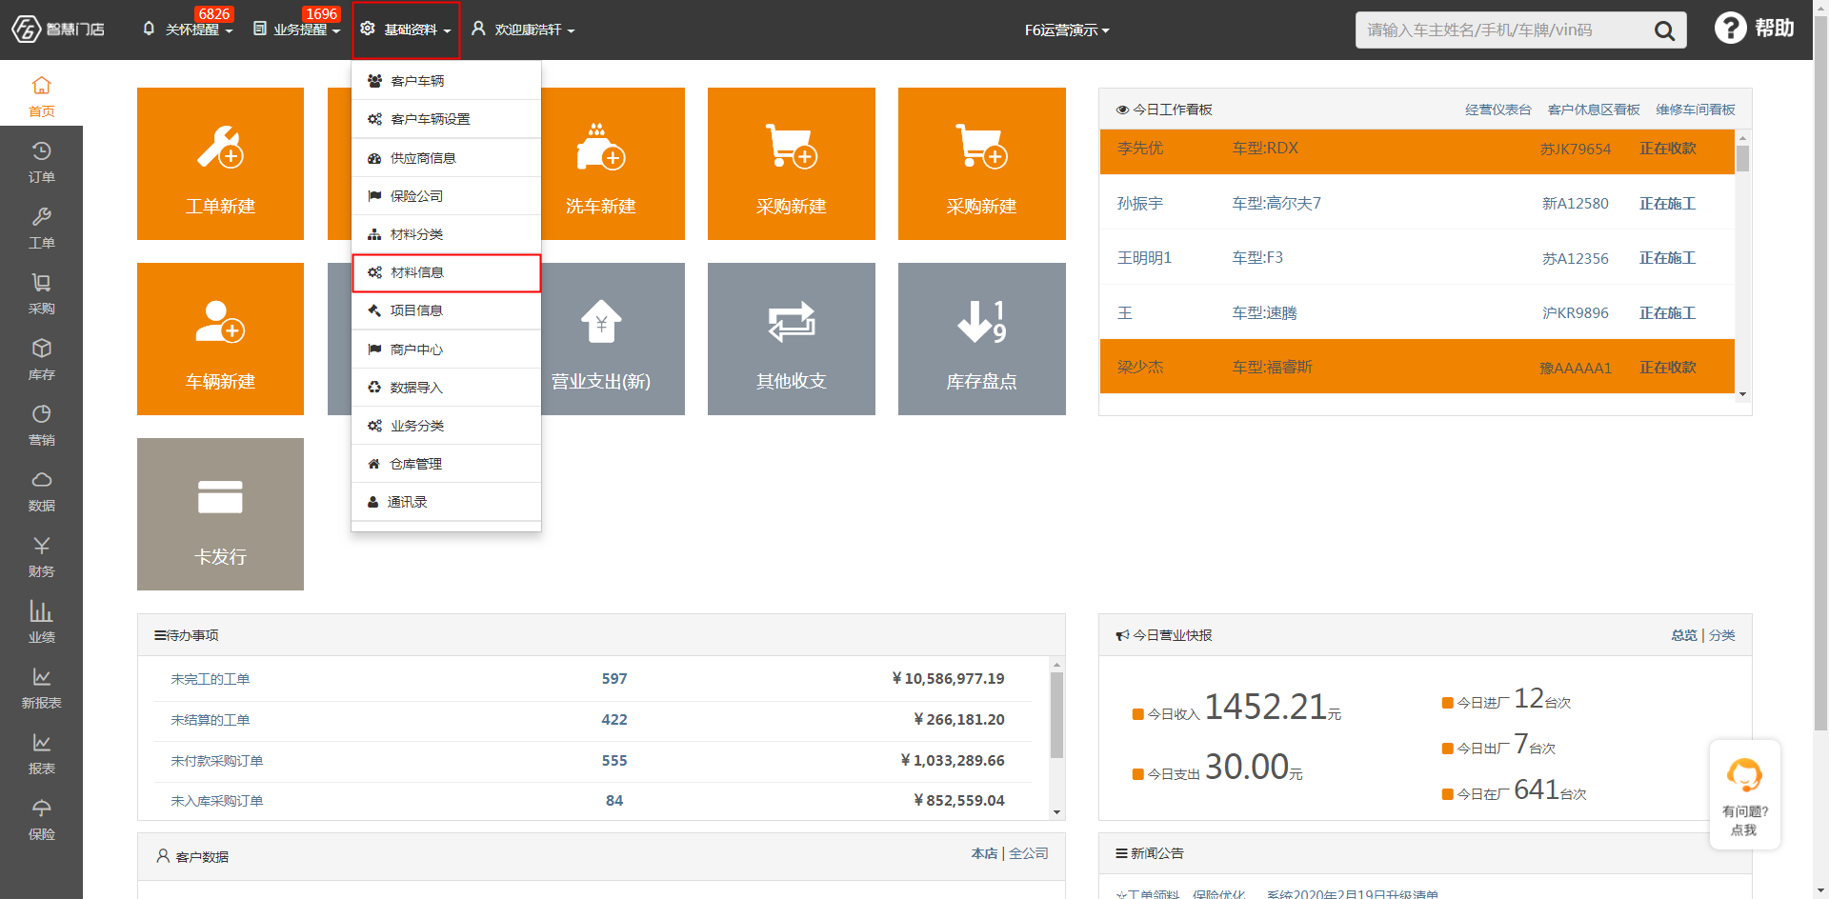Select 供应商信息 from the menu

pyautogui.click(x=446, y=158)
